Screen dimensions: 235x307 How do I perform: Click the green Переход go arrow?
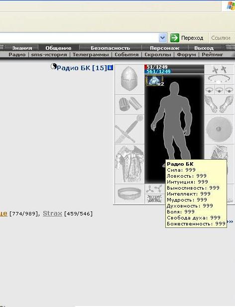coord(174,38)
